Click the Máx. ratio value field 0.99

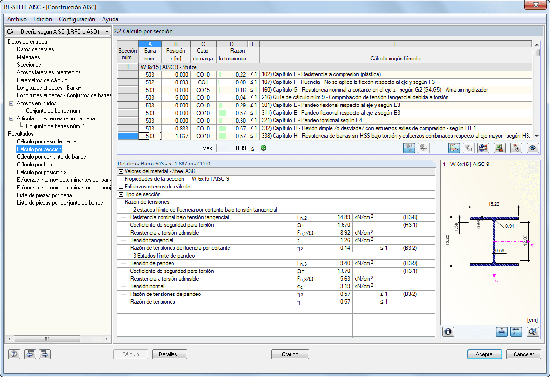(232, 149)
